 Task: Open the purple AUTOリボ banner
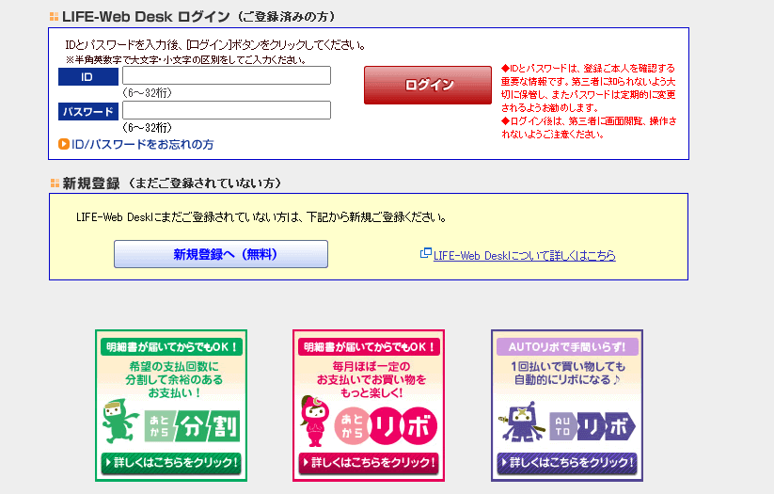567,406
